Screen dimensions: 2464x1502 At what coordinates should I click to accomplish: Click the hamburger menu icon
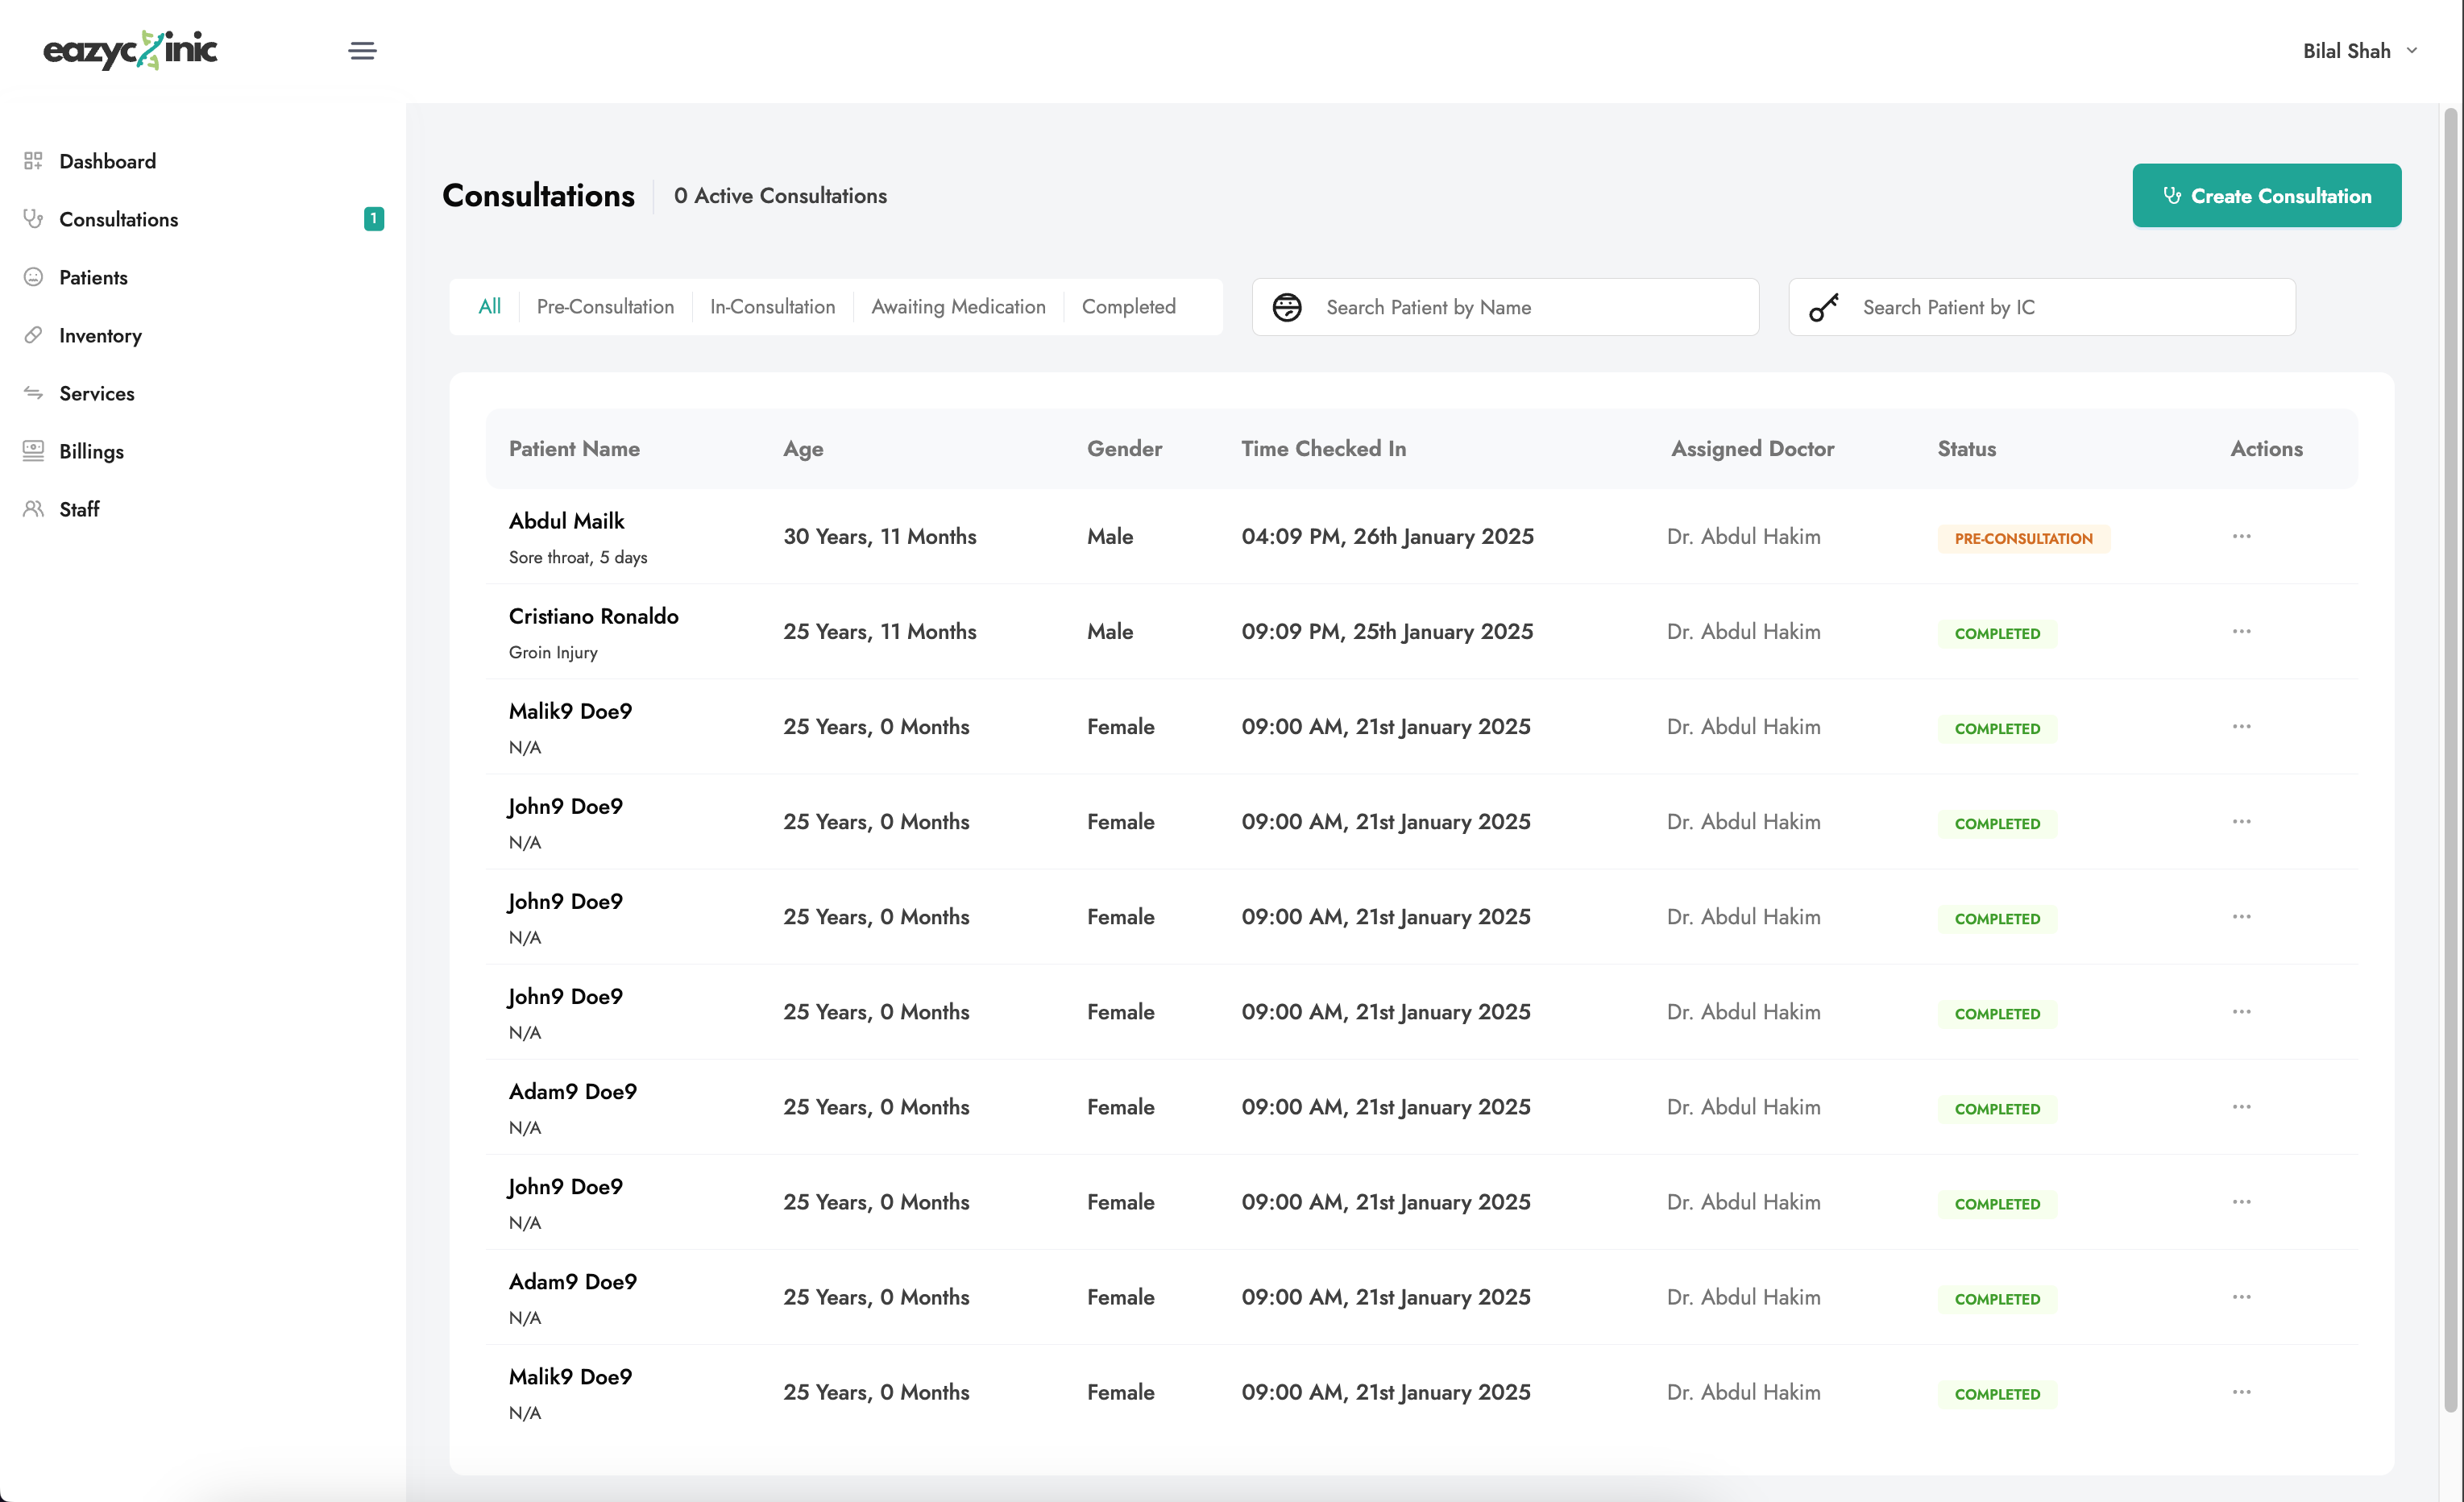(x=362, y=51)
